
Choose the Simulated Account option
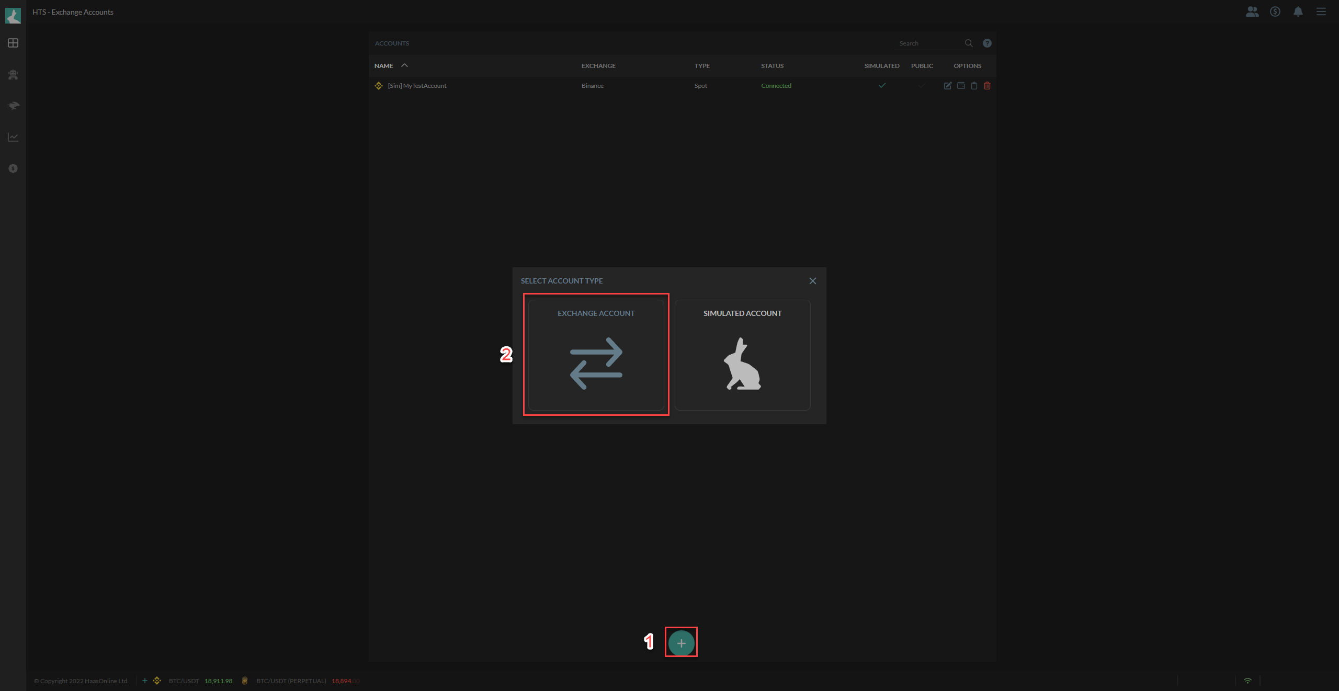742,355
